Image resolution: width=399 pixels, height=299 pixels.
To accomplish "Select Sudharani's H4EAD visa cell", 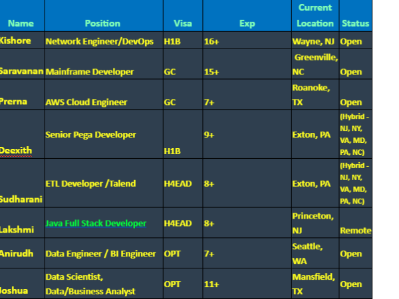I will 183,183.
